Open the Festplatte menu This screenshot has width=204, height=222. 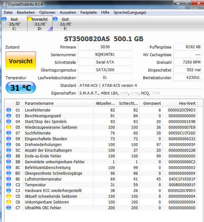[88, 12]
